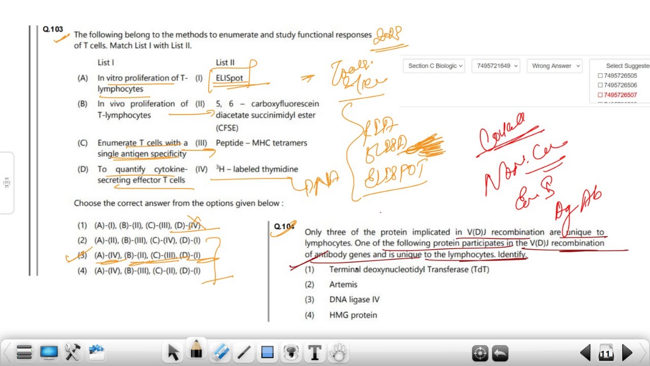Select the lasso capture tool
Image resolution: width=650 pixels, height=366 pixels.
[x=290, y=352]
